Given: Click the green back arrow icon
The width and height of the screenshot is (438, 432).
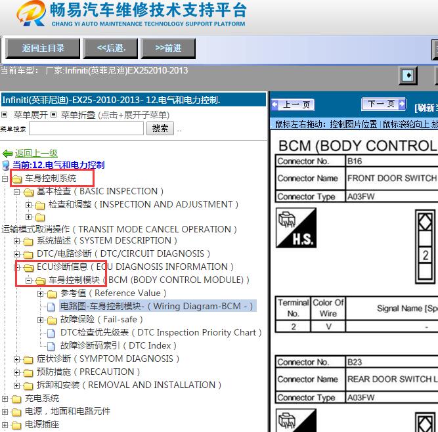Looking at the screenshot, I should [x=7, y=154].
